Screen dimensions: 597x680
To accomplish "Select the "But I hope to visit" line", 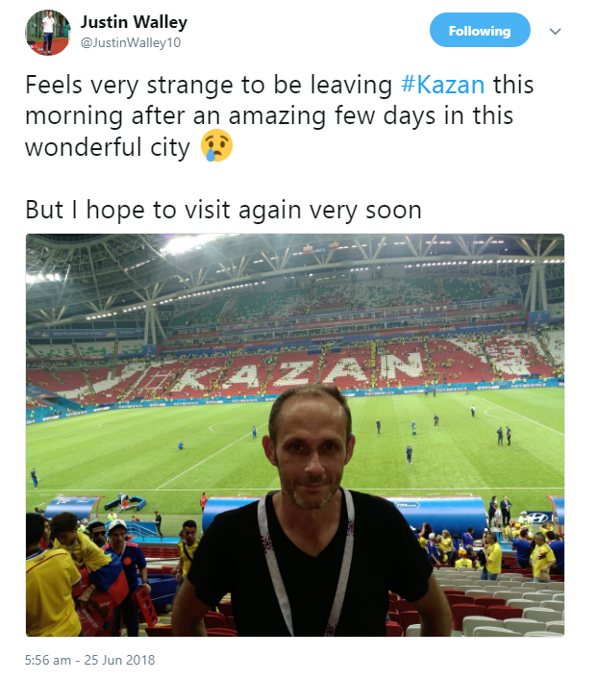I will coord(223,211).
